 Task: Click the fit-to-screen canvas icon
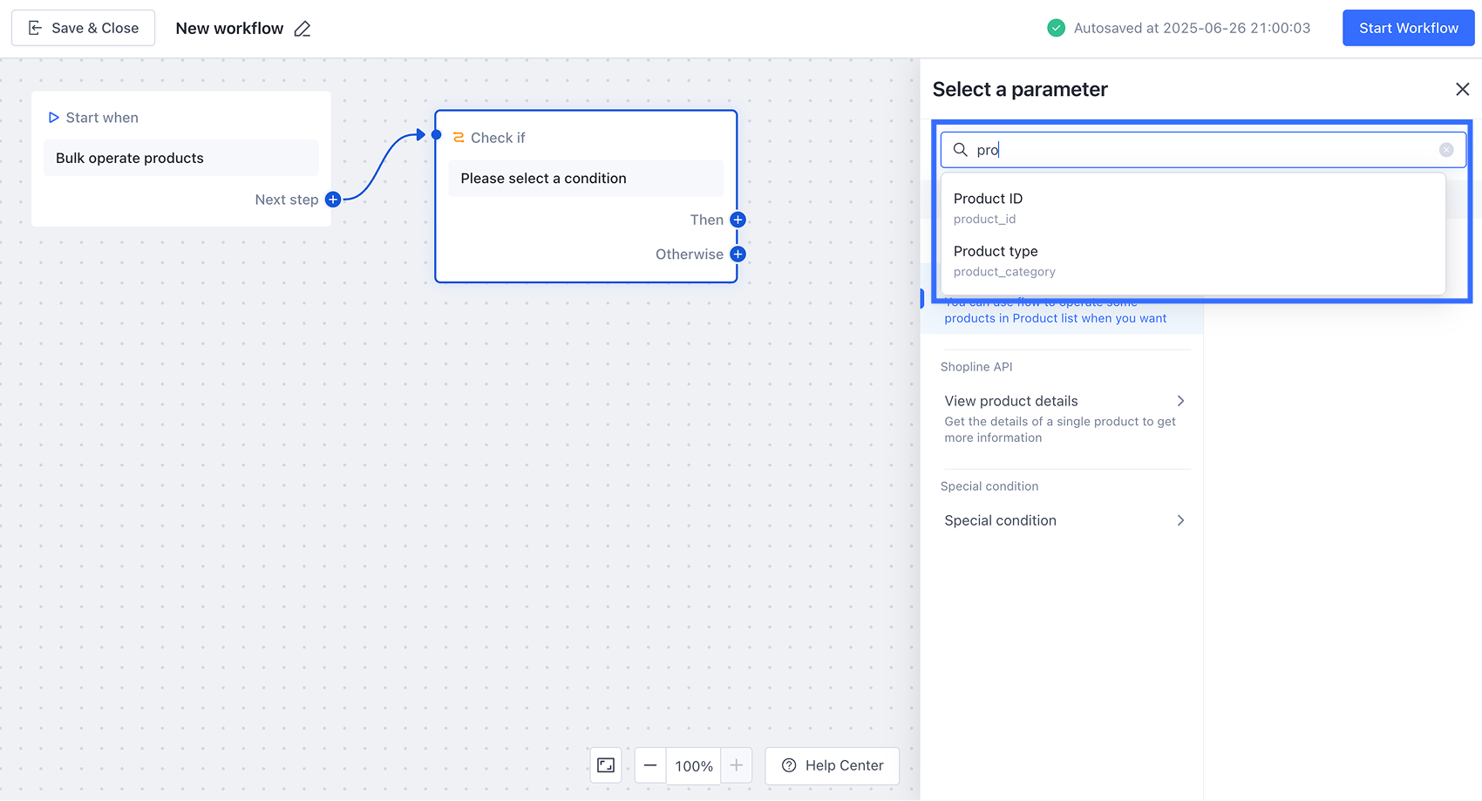[x=606, y=765]
